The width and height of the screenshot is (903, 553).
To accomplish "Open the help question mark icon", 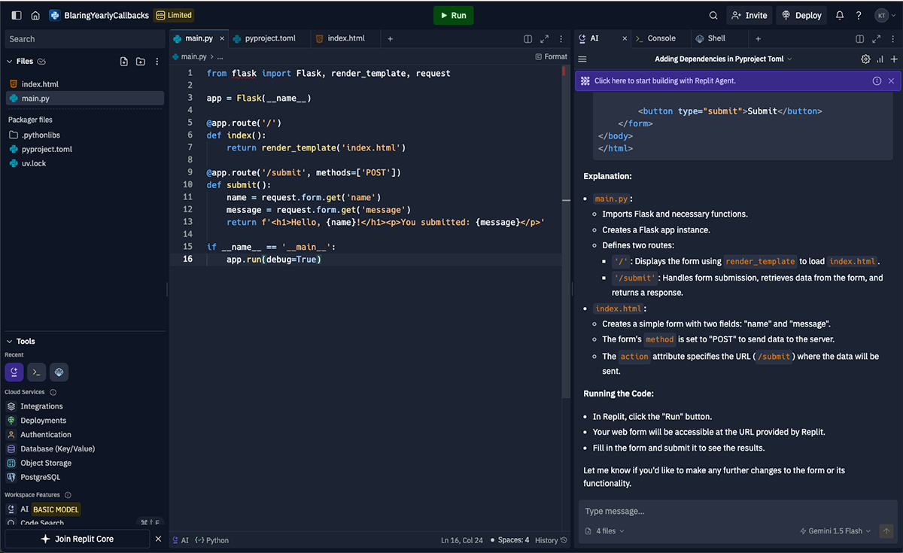I will [859, 15].
